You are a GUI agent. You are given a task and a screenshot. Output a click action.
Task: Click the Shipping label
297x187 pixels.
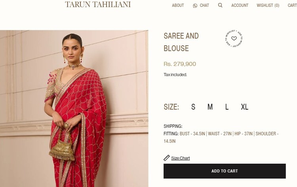click(x=173, y=126)
